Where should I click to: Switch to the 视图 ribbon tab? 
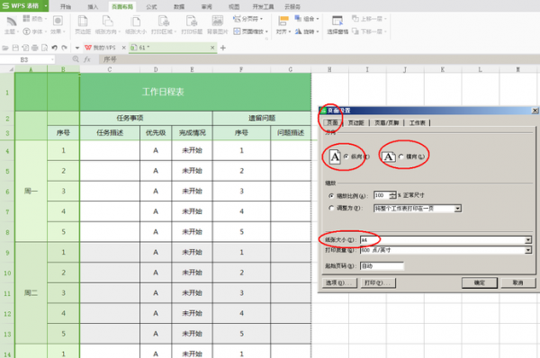coord(234,6)
